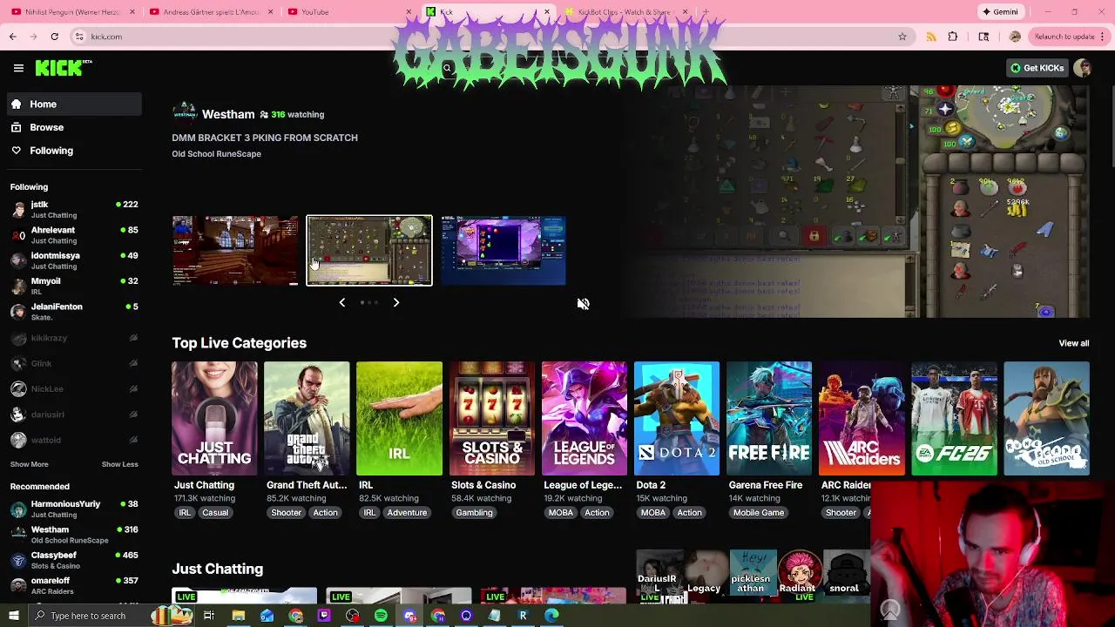Select the first featured stream thumbnail
Screen dimensions: 1115x627
[x=235, y=251]
